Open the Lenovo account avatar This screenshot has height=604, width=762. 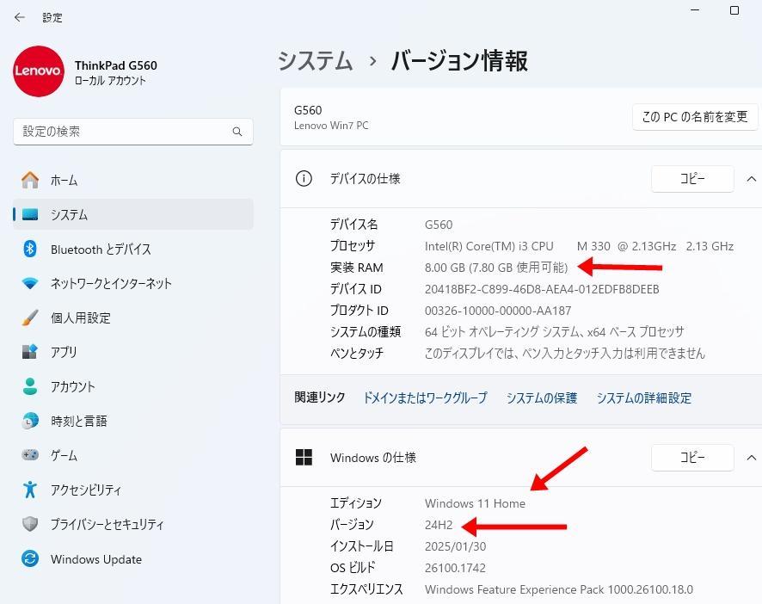click(x=39, y=71)
